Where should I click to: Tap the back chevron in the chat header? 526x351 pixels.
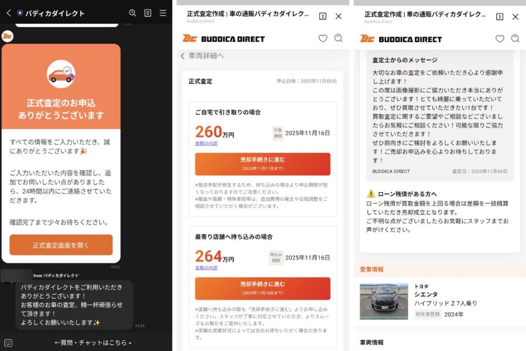9,13
